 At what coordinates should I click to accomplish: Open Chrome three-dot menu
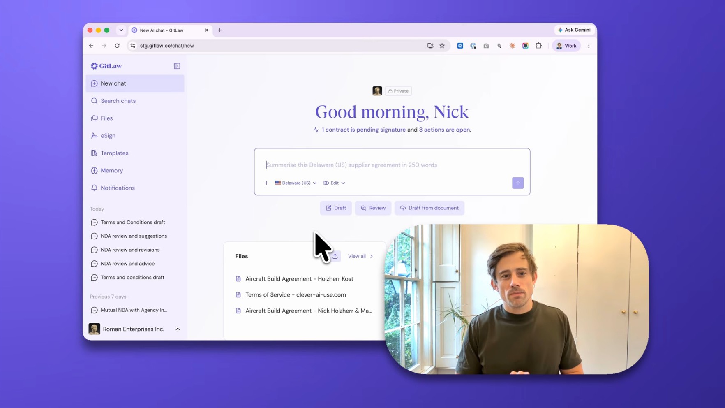pyautogui.click(x=589, y=46)
